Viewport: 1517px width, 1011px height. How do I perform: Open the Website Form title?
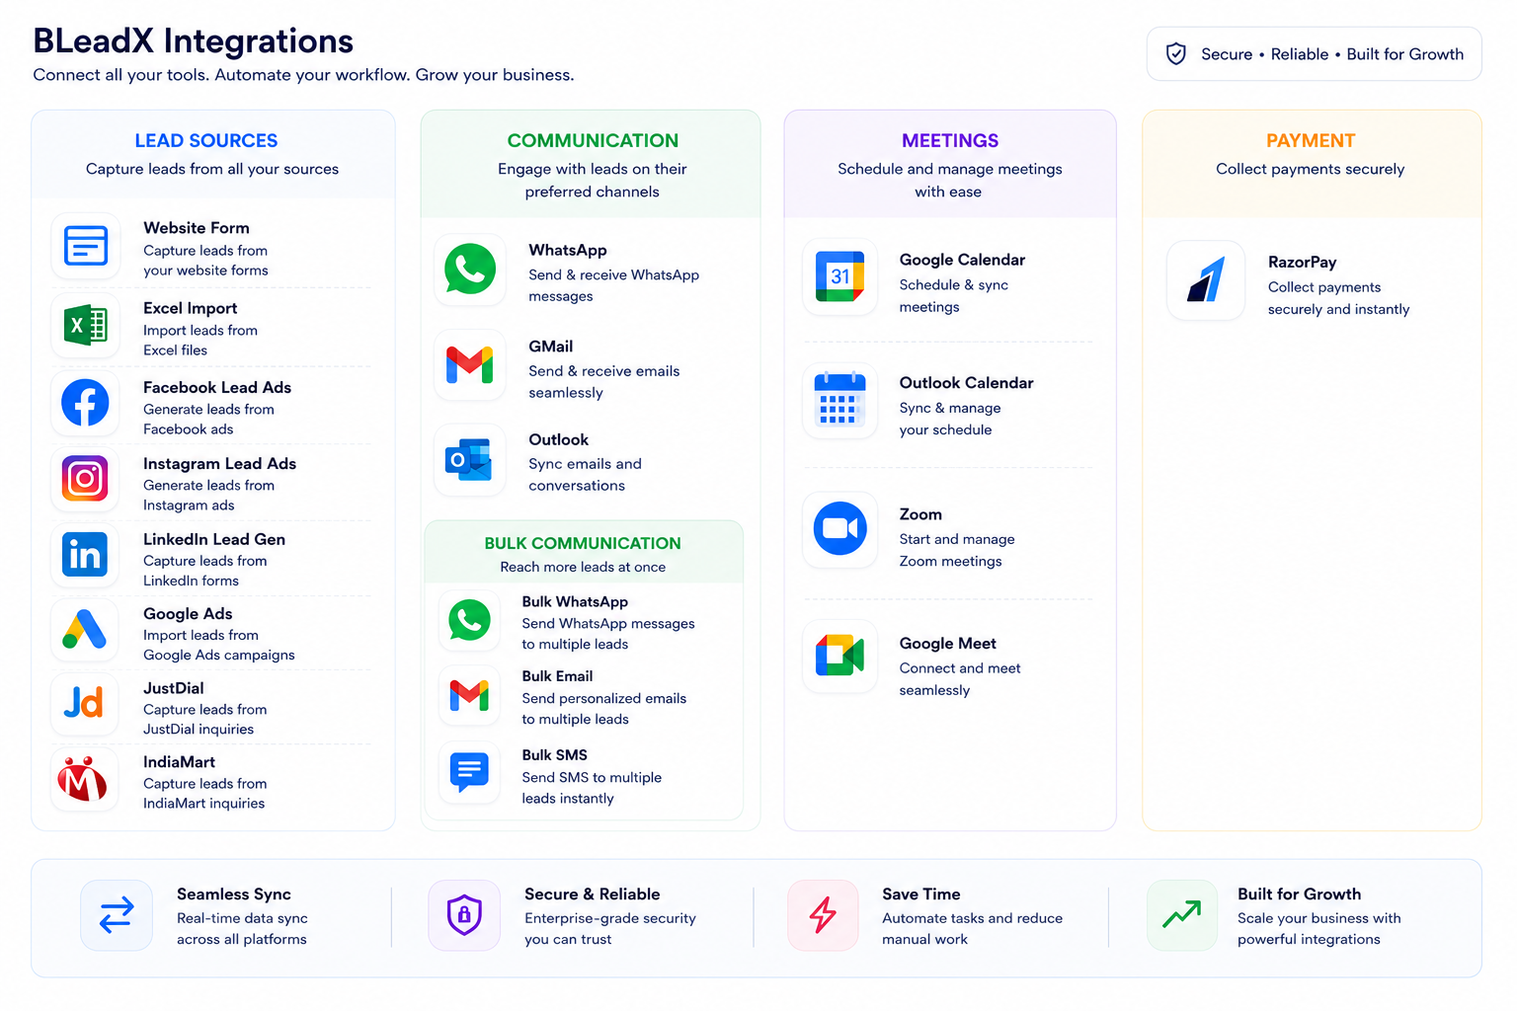coord(197,228)
